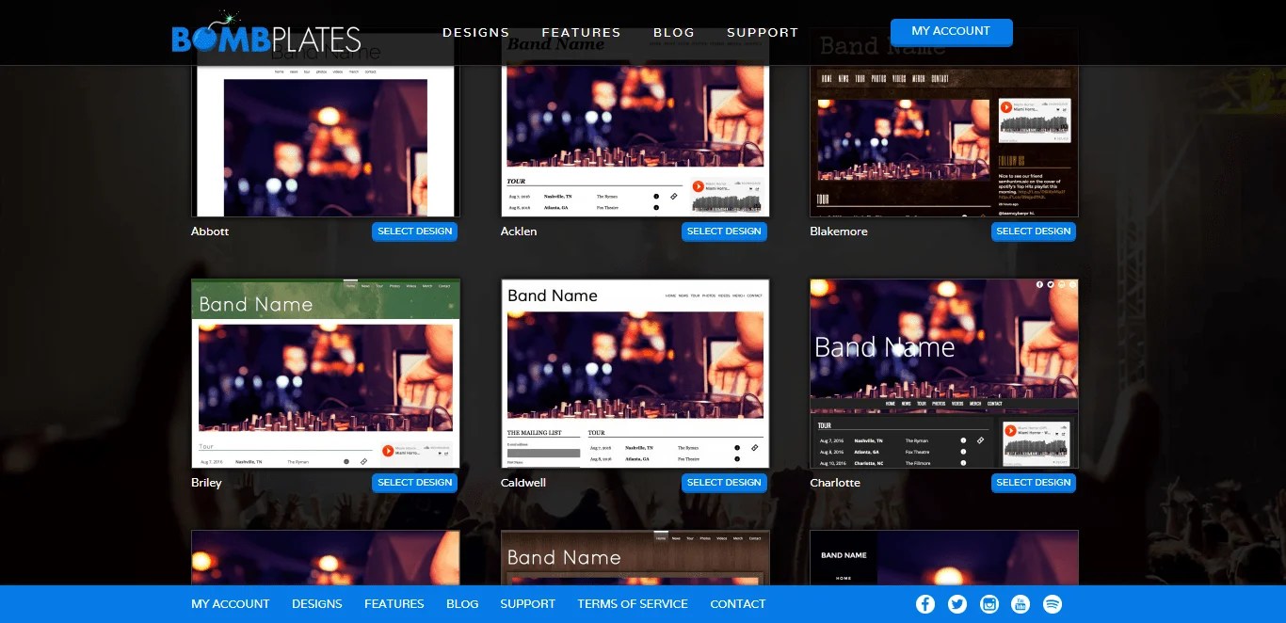Viewport: 1286px width, 623px height.
Task: Click the Designs footer link
Action: point(317,604)
